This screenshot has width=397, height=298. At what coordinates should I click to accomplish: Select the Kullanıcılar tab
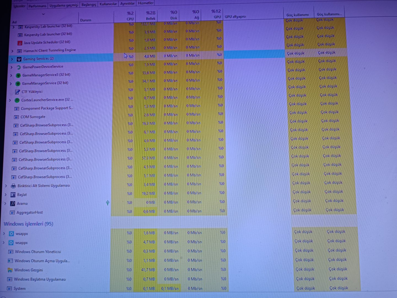[108, 4]
